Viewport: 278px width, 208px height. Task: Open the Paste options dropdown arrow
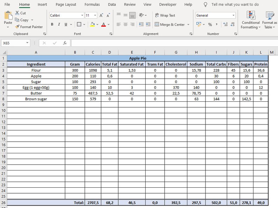[8, 27]
